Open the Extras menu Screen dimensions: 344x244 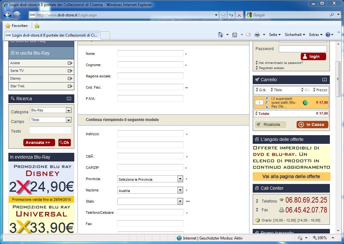tap(315, 35)
